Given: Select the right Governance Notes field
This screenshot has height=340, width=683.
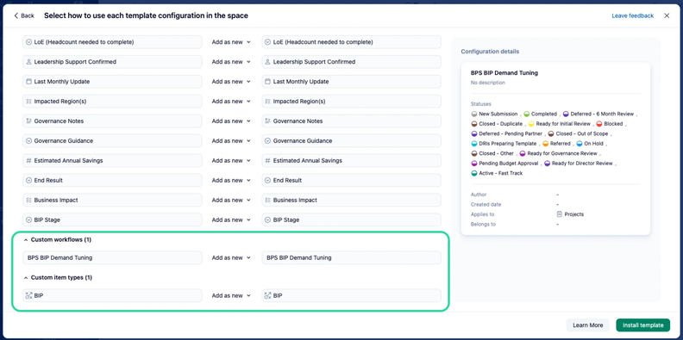Looking at the screenshot, I should click(x=352, y=121).
